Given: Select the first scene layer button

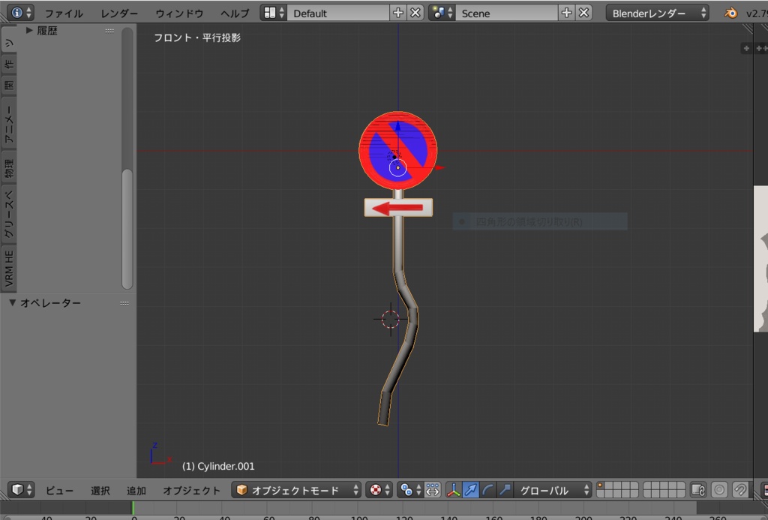Looking at the screenshot, I should tap(601, 485).
